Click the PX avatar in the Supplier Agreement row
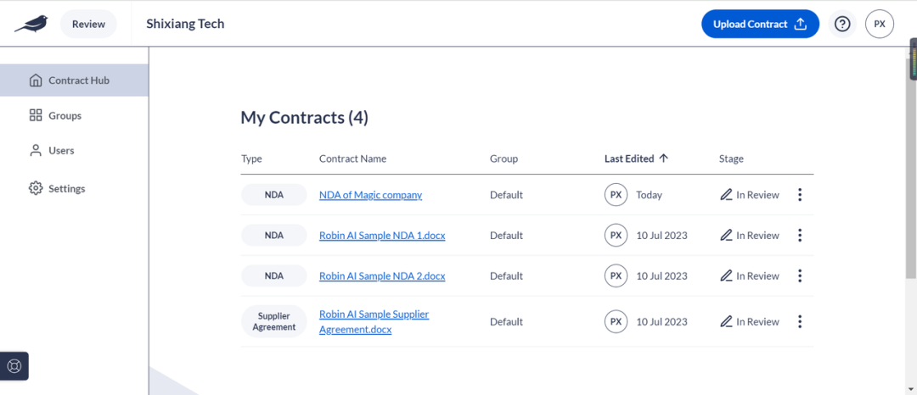The width and height of the screenshot is (917, 395). [x=616, y=321]
